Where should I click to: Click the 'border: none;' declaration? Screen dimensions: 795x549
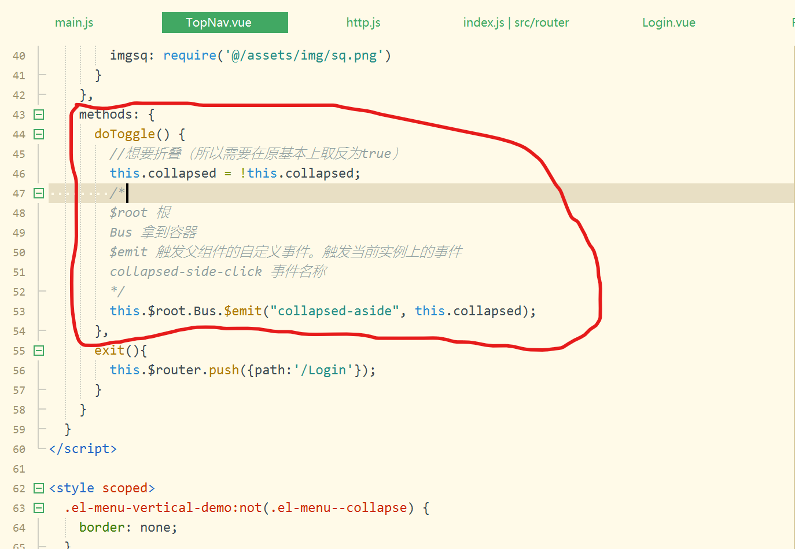tap(128, 528)
